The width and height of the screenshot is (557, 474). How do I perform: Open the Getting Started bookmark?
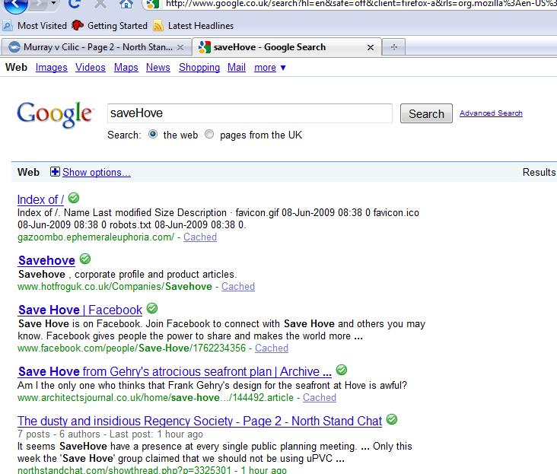110,26
